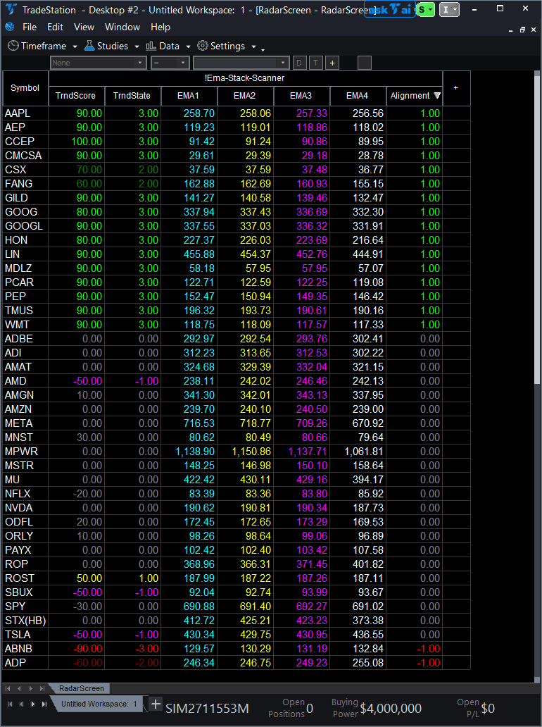Open the equals operator combo box
This screenshot has width=542, height=727.
point(170,63)
